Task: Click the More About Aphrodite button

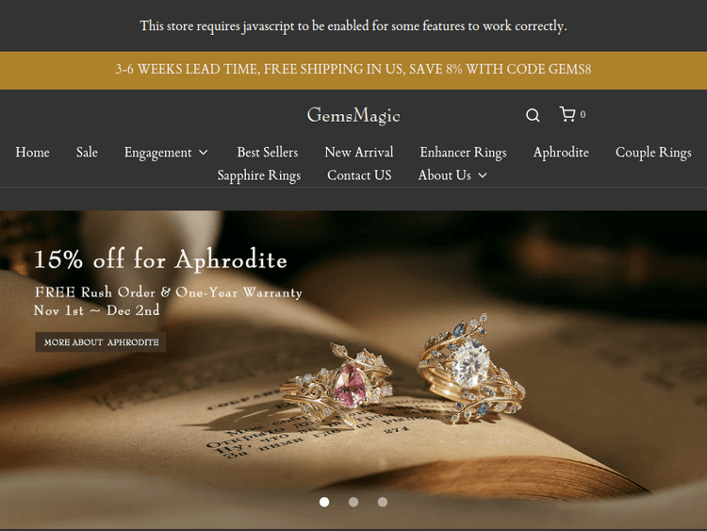Action: click(x=101, y=342)
